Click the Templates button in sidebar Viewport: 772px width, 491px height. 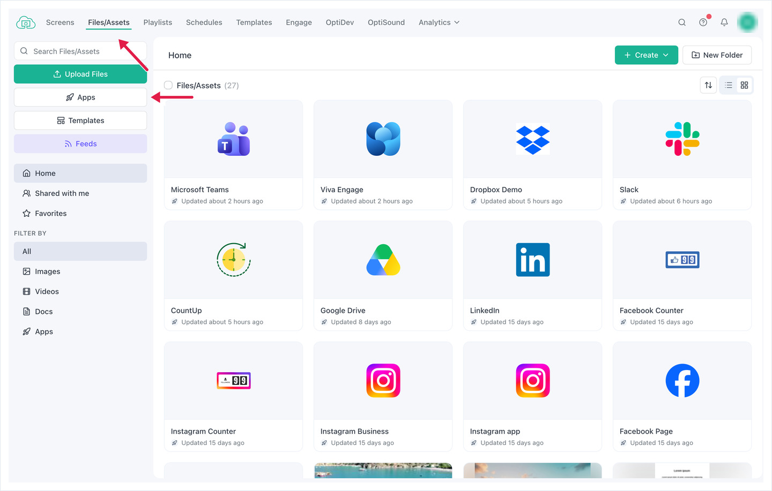click(80, 120)
